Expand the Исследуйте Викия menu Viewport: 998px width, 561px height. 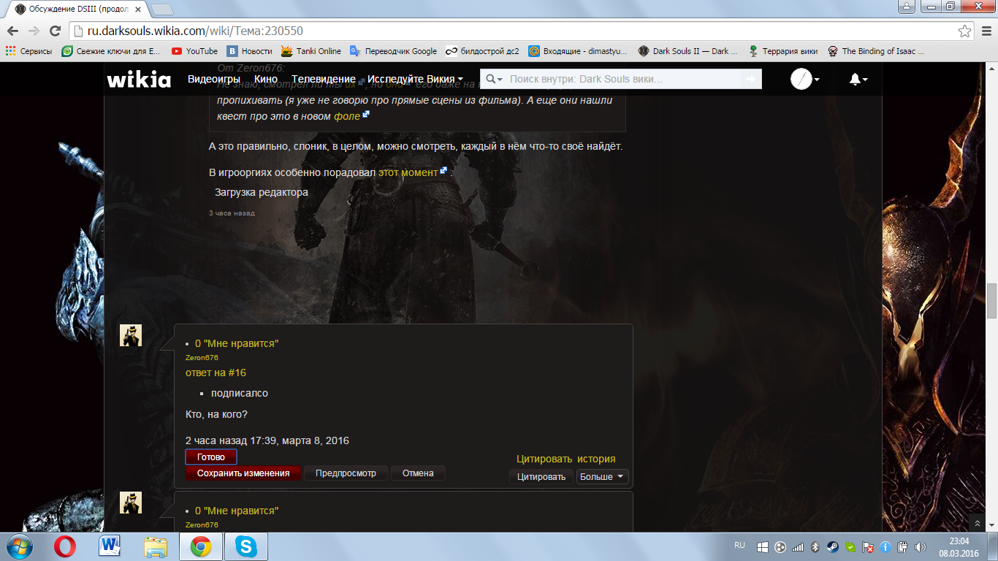tap(415, 79)
